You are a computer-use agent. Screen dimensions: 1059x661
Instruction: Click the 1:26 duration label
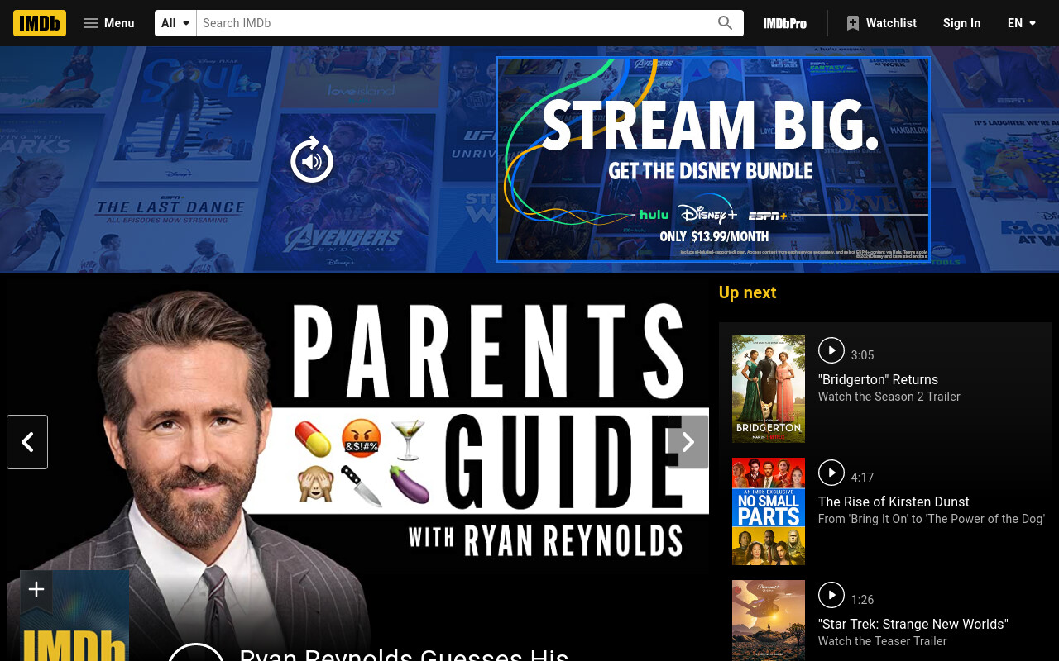pyautogui.click(x=863, y=600)
